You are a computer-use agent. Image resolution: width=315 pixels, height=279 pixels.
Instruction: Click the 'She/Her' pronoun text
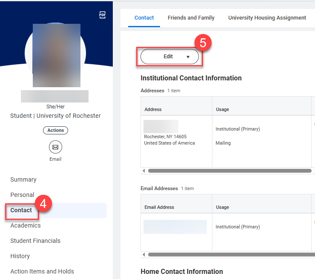[x=55, y=107]
